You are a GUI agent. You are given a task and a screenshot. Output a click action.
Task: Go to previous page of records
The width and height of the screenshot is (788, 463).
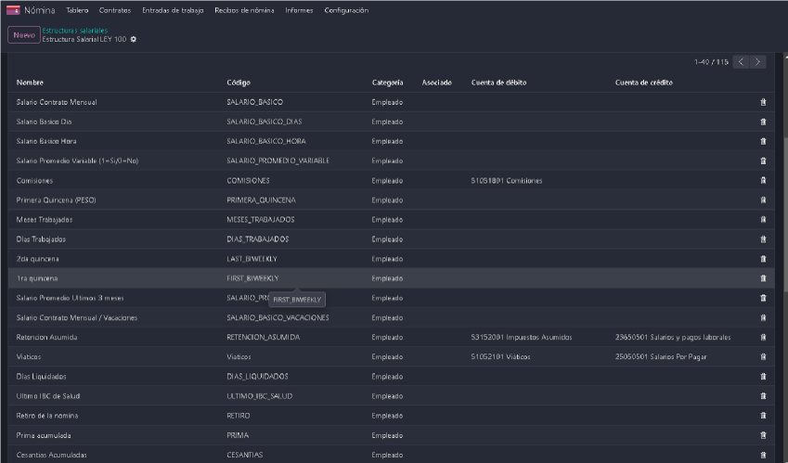[x=741, y=62]
